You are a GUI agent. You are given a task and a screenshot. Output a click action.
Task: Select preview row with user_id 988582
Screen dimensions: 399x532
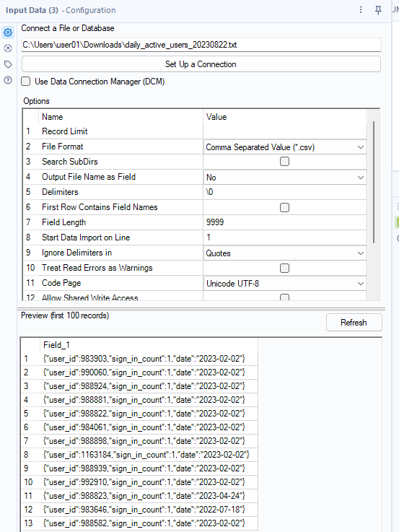click(x=139, y=523)
